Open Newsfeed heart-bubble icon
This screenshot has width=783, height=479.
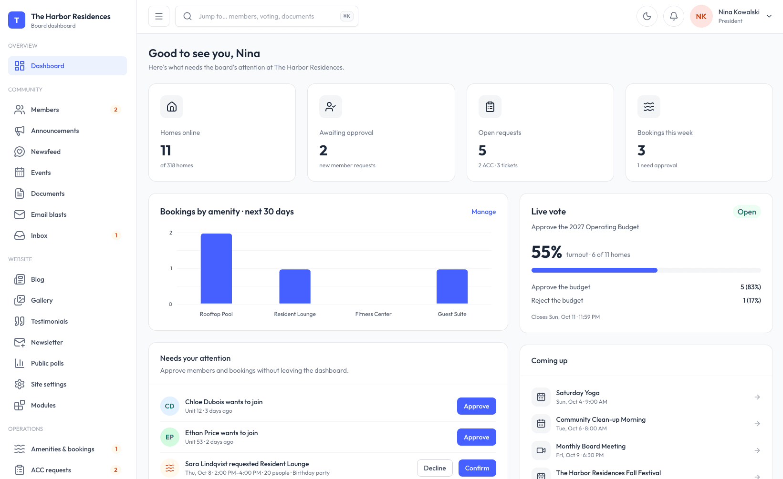[20, 152]
